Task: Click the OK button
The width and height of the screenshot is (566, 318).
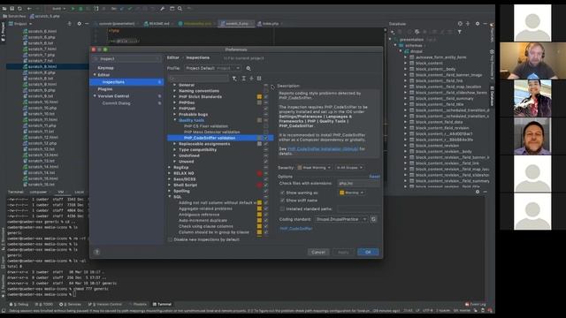Action: [x=368, y=252]
